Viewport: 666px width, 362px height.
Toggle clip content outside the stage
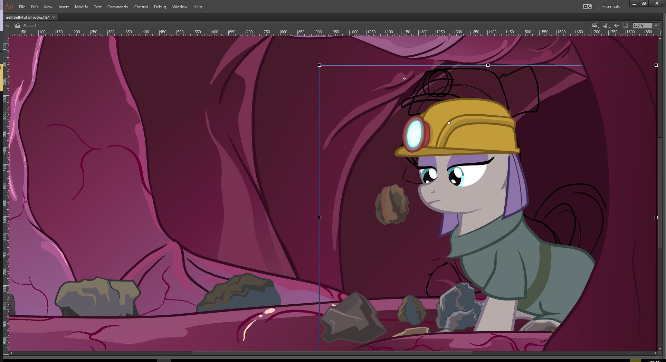click(x=625, y=26)
